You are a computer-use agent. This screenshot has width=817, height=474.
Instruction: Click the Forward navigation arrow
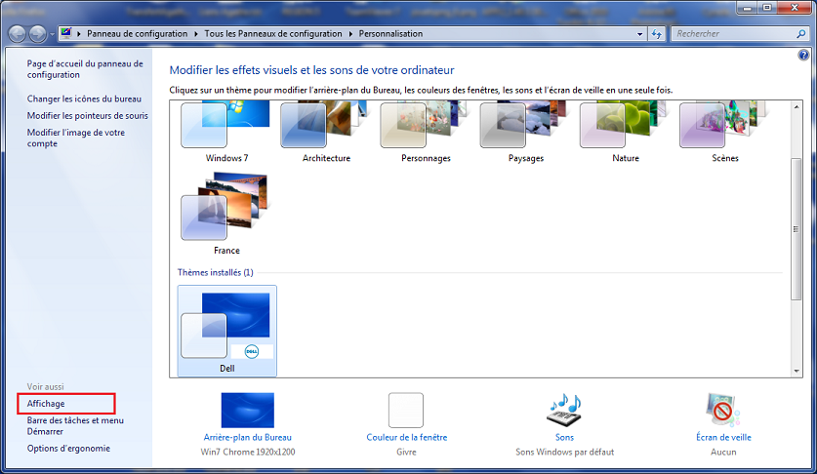[x=37, y=34]
